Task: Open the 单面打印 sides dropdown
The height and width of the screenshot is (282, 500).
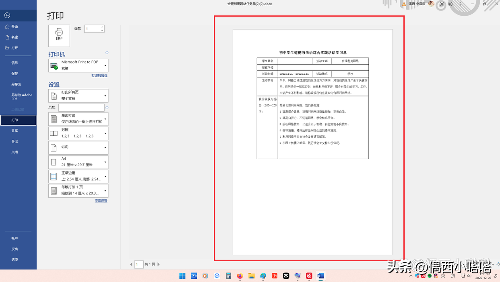Action: tap(79, 119)
